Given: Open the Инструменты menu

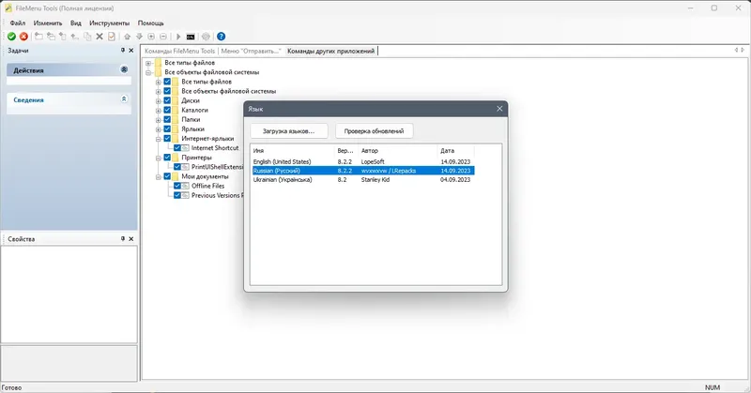Looking at the screenshot, I should [x=109, y=23].
